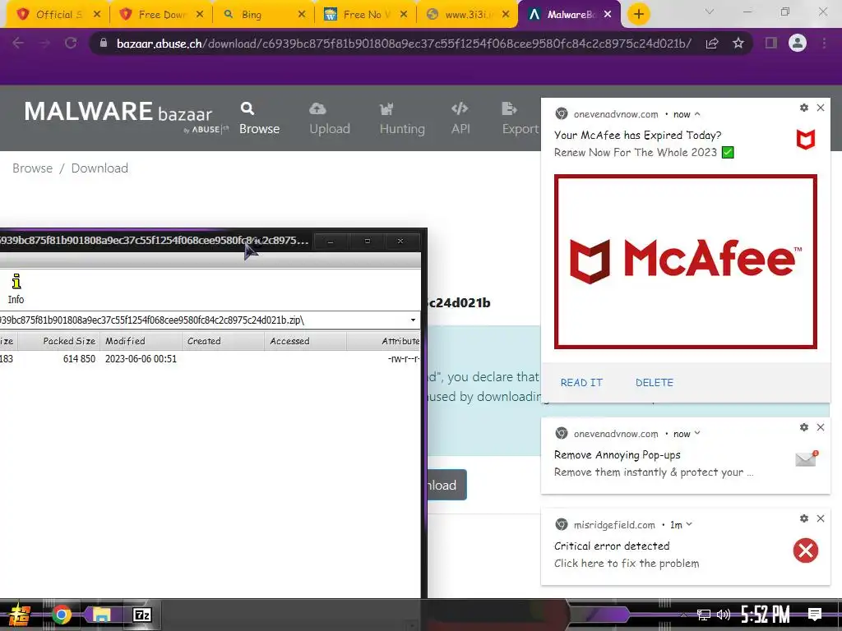The height and width of the screenshot is (631, 842).
Task: Open the Chrome three-dot menu
Action: click(824, 43)
